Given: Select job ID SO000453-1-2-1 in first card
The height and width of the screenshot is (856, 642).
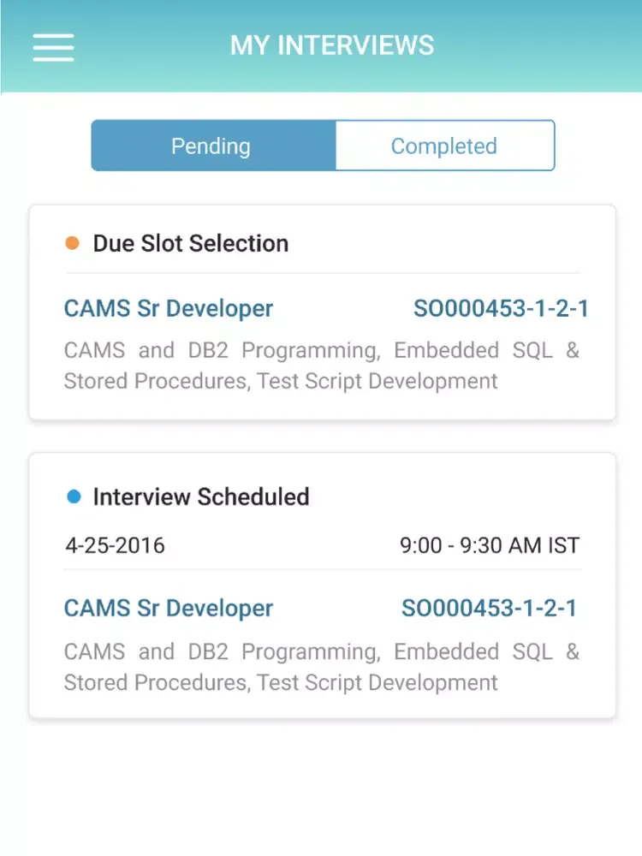Looking at the screenshot, I should (501, 308).
